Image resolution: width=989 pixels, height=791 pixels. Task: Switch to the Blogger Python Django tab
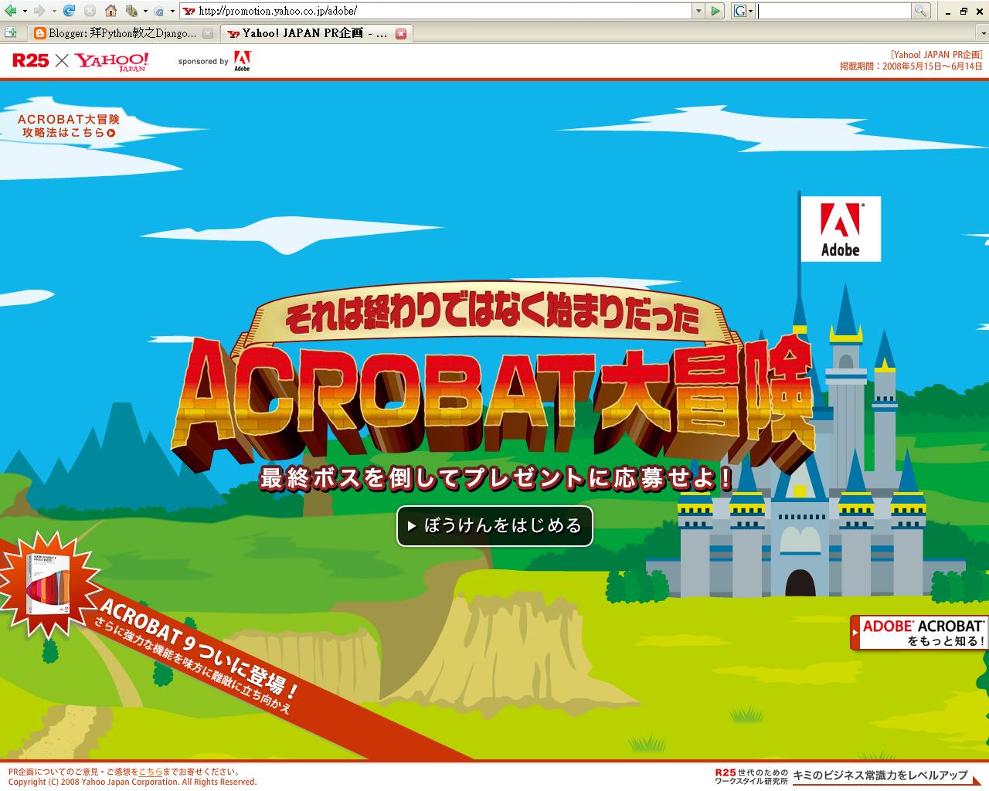[115, 33]
